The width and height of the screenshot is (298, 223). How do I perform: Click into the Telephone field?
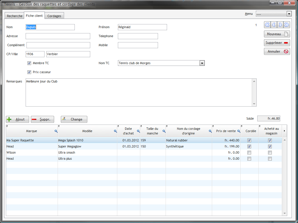pos(138,36)
